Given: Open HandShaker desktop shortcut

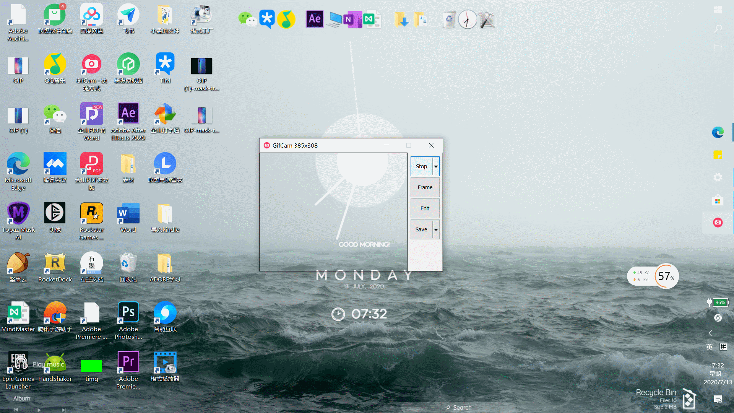Looking at the screenshot, I should point(55,367).
